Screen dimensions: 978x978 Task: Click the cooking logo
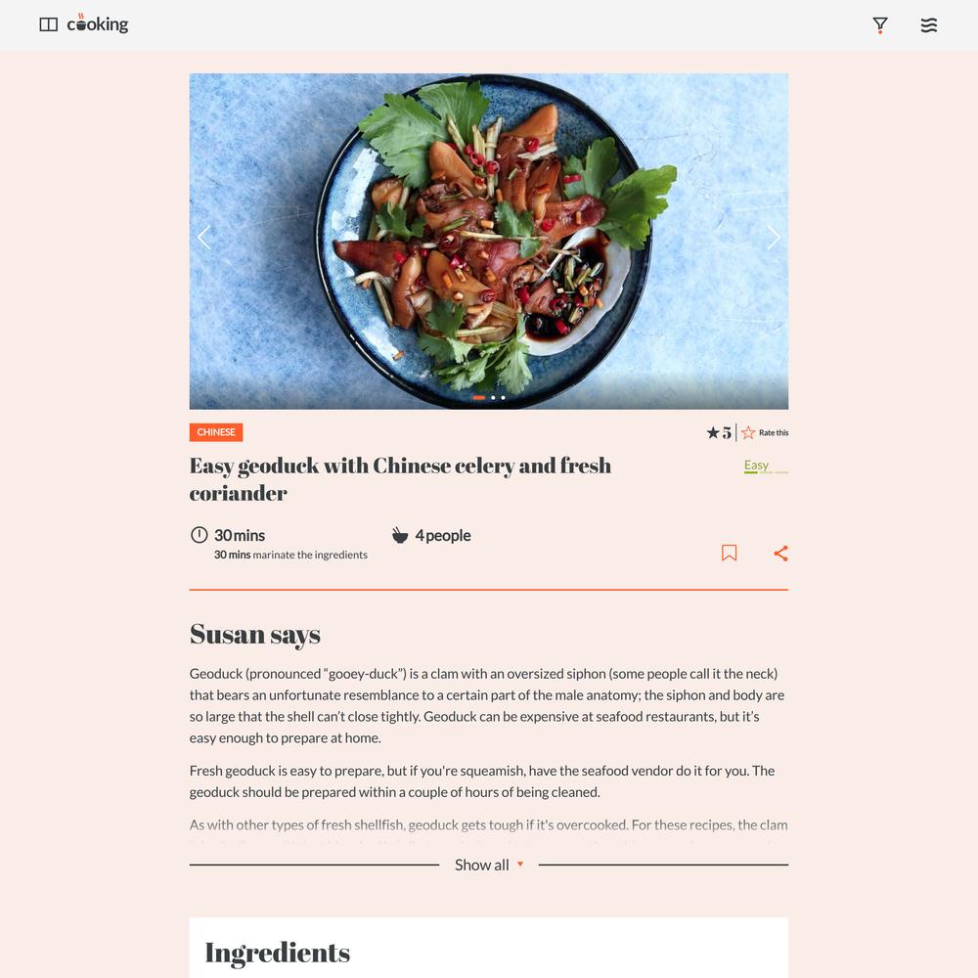tap(97, 23)
